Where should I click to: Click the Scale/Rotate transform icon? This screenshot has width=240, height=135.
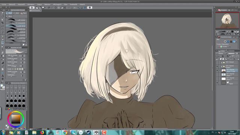coord(65,7)
